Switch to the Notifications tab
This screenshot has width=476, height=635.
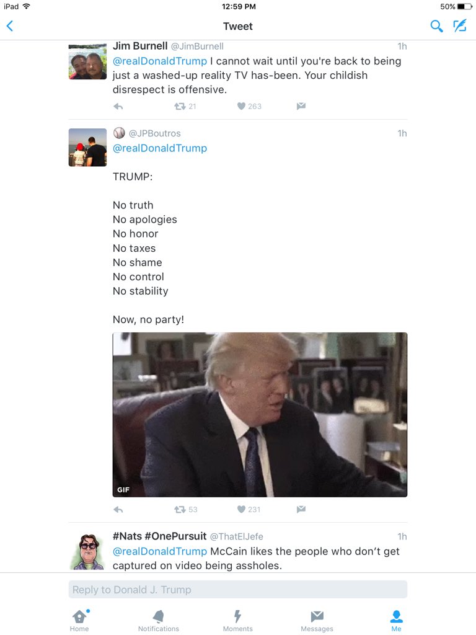tap(159, 621)
